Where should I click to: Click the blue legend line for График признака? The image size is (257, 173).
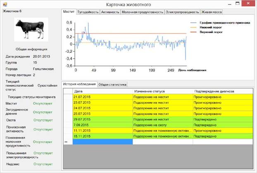193,23
